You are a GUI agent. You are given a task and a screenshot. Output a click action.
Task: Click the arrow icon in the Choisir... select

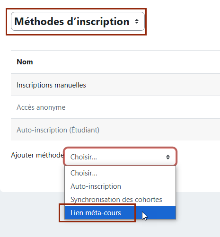[168, 157]
